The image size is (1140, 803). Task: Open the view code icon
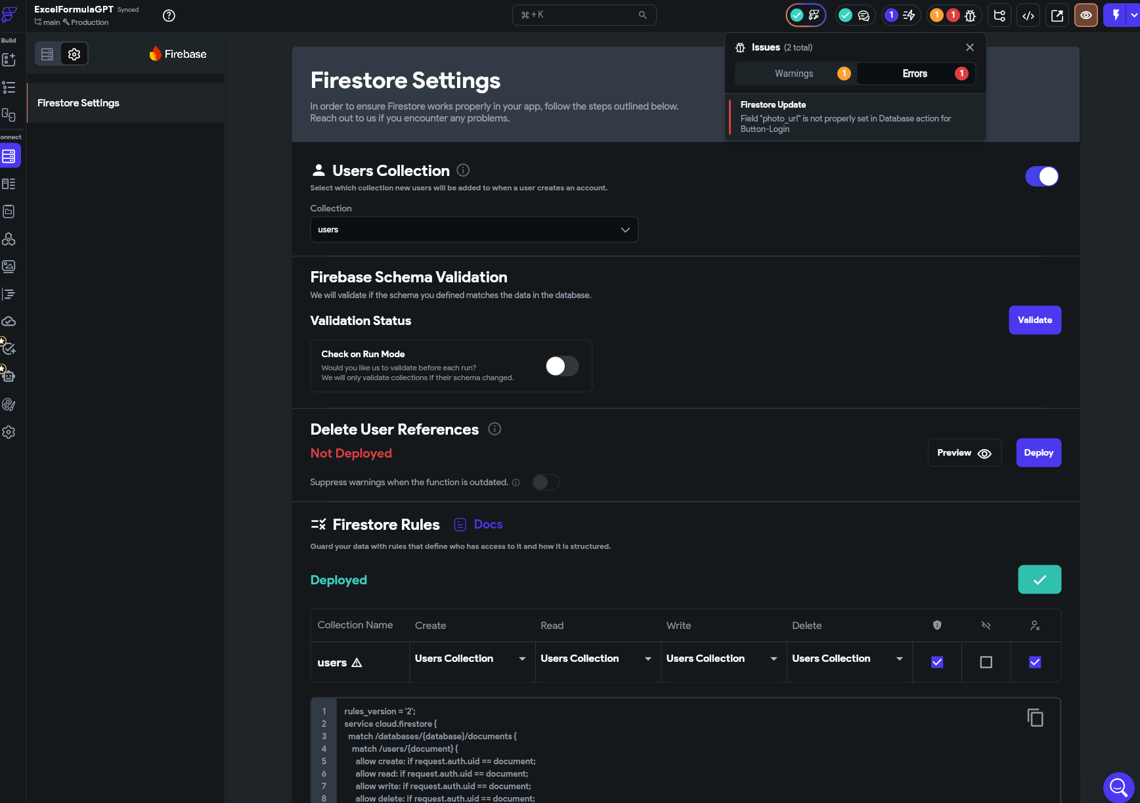pyautogui.click(x=1028, y=16)
